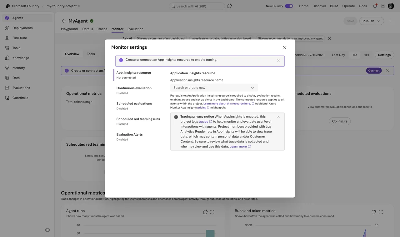Refresh the Agent runs chart

tap(205, 212)
